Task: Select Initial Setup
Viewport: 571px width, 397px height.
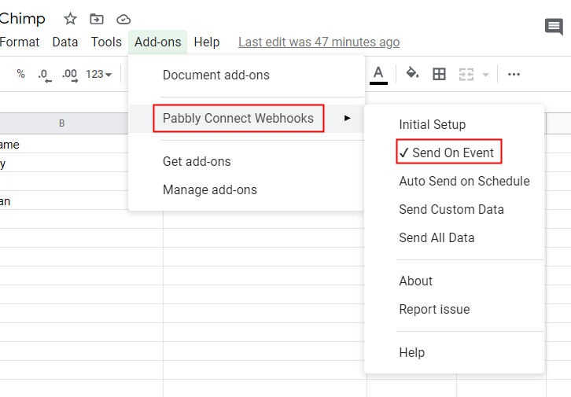Action: 454,124
